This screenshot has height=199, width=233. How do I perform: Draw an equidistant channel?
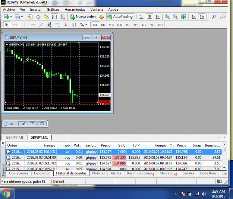pyautogui.click(x=49, y=25)
